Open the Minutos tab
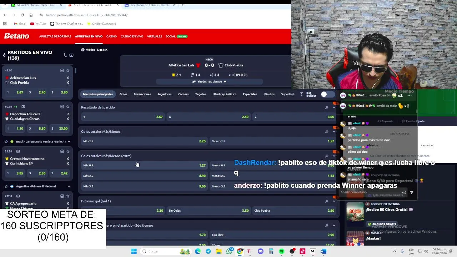The width and height of the screenshot is (457, 257). (269, 94)
